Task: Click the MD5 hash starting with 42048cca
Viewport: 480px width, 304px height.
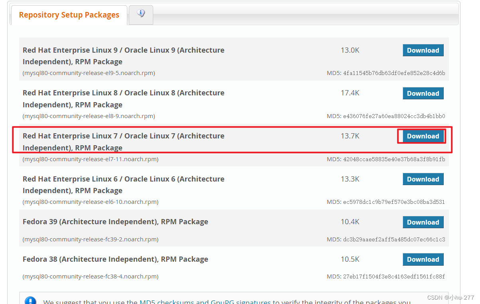Action: point(394,159)
